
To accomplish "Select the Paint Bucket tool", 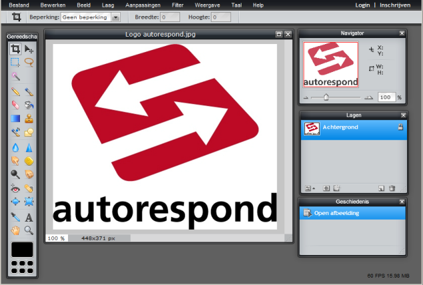I will click(29, 105).
